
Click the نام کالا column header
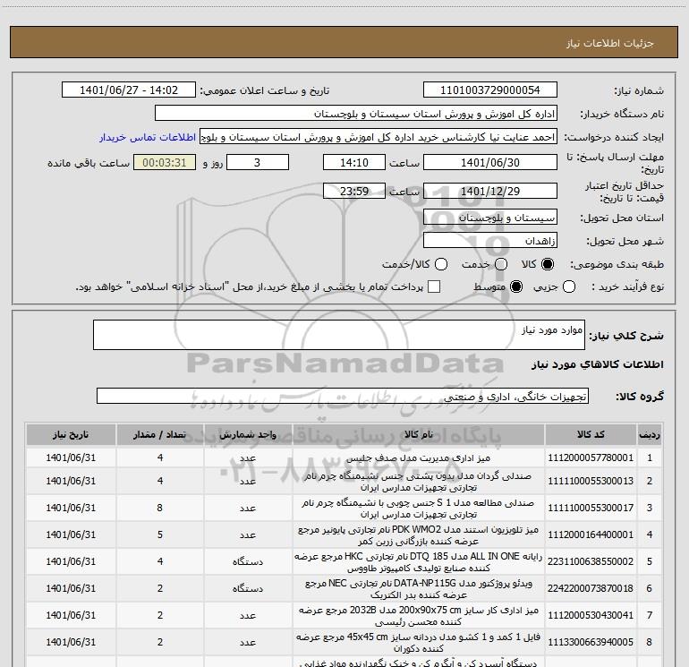tap(419, 435)
